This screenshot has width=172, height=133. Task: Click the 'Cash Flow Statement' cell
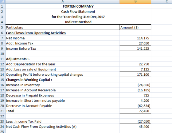point(78,12)
